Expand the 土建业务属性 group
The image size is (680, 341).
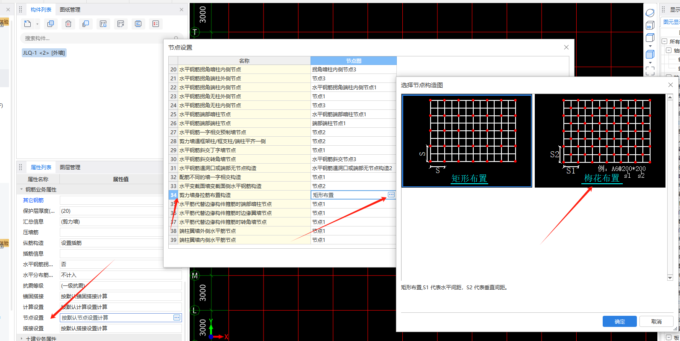22,338
